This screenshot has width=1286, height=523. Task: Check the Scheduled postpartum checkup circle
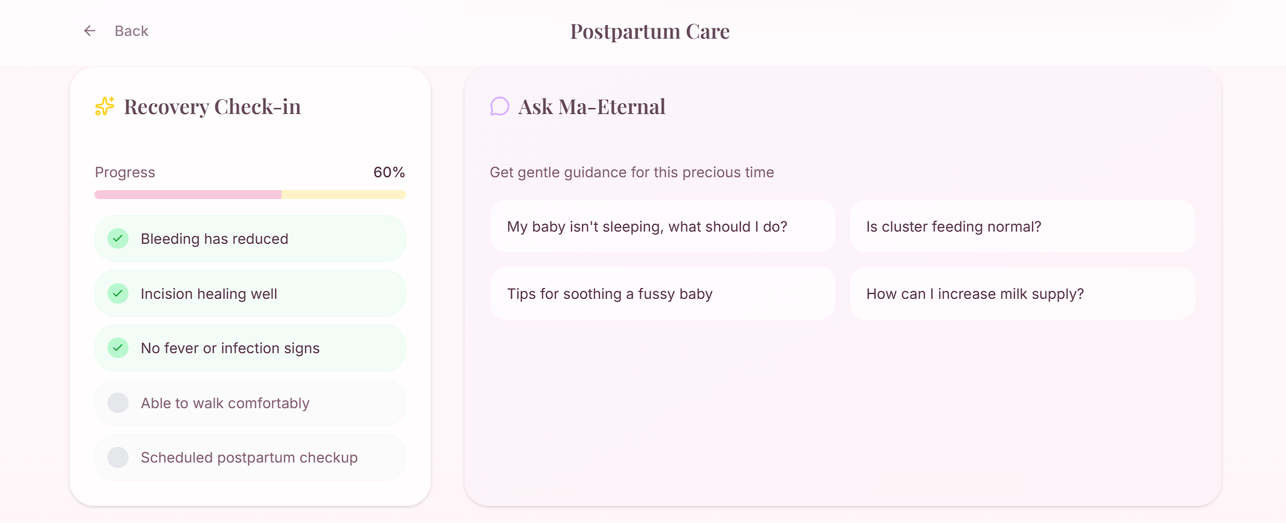118,457
